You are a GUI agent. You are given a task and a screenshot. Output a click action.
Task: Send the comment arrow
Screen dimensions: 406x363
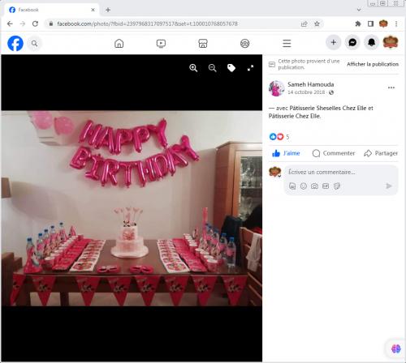[389, 186]
